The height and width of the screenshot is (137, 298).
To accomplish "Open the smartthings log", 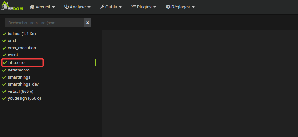I will click(x=19, y=77).
